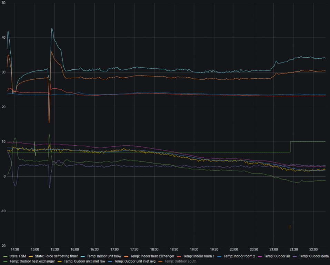Click the small orange marker near 21:30
Viewport: 330px width, 265px height.
[x=290, y=227]
